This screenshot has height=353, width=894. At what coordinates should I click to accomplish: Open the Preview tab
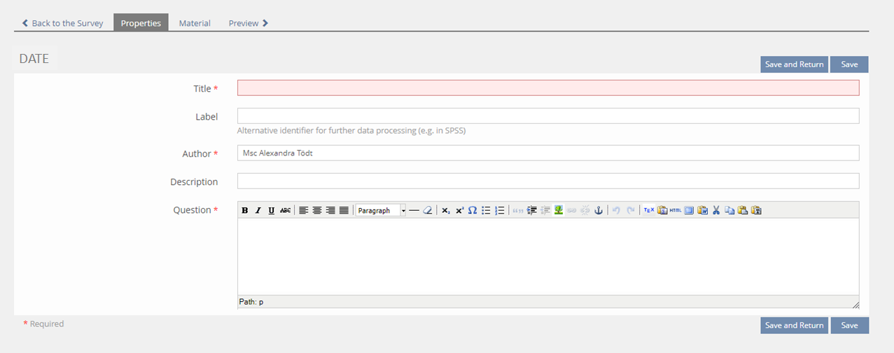coord(248,23)
